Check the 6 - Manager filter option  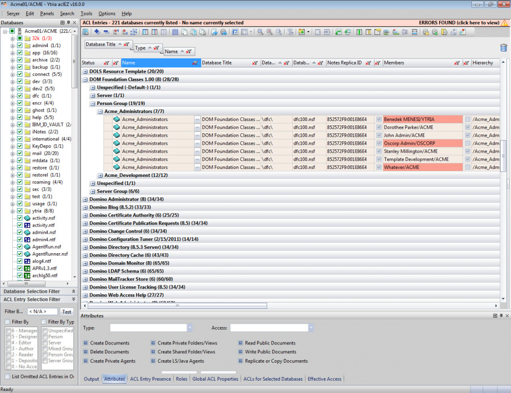point(9,331)
